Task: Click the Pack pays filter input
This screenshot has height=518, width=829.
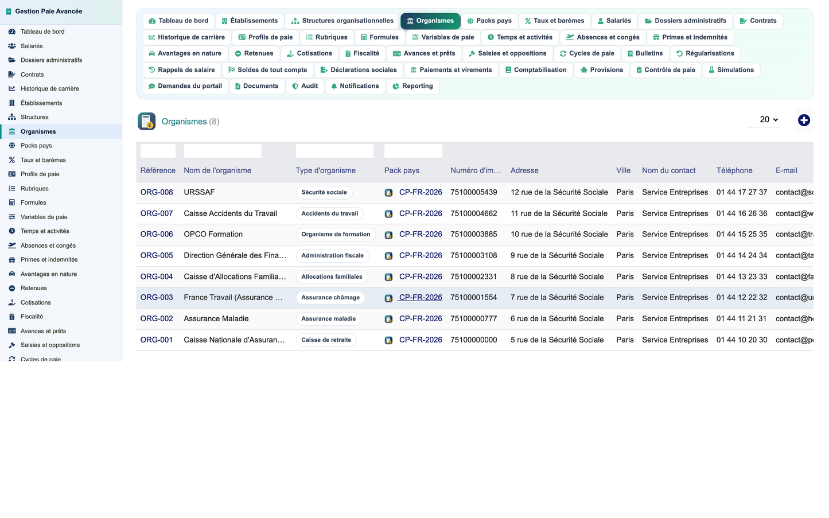Action: [x=413, y=151]
